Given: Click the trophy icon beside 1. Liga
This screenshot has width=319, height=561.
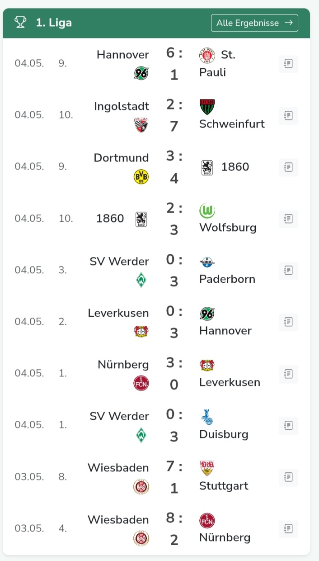Looking at the screenshot, I should coord(21,22).
